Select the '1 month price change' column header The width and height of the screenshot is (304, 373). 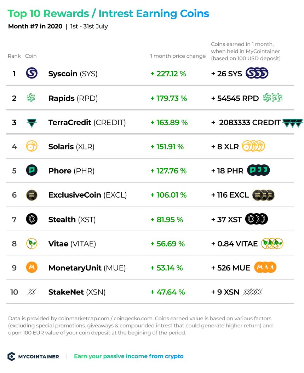(178, 56)
